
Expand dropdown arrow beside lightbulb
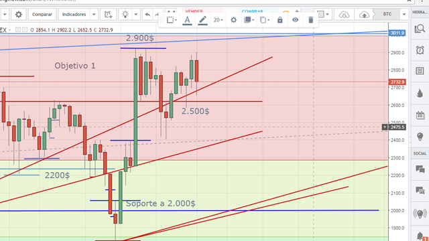coord(135,14)
